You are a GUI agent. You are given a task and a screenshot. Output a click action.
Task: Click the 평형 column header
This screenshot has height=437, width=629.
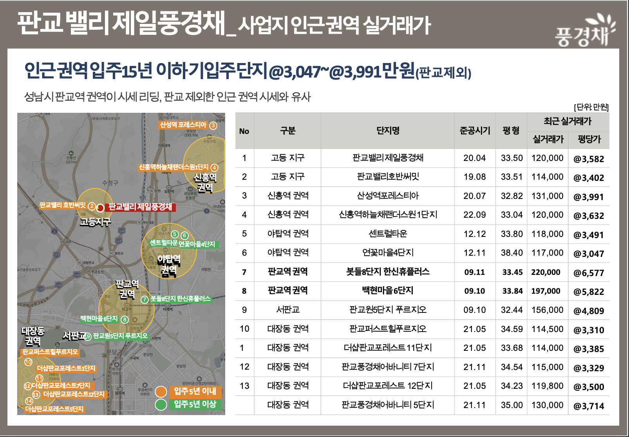tap(511, 130)
